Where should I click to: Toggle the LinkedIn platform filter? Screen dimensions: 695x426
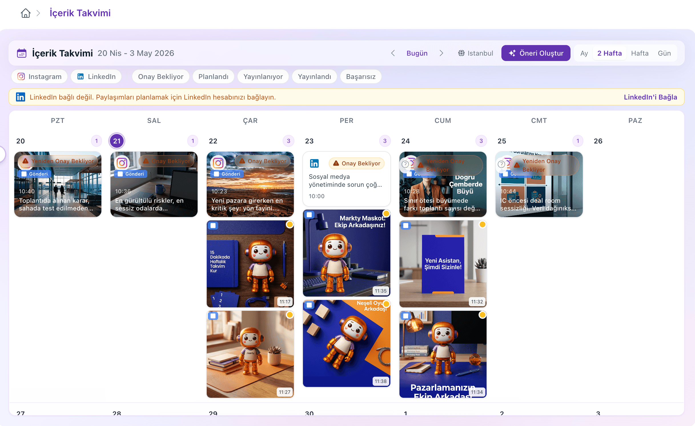click(x=97, y=77)
